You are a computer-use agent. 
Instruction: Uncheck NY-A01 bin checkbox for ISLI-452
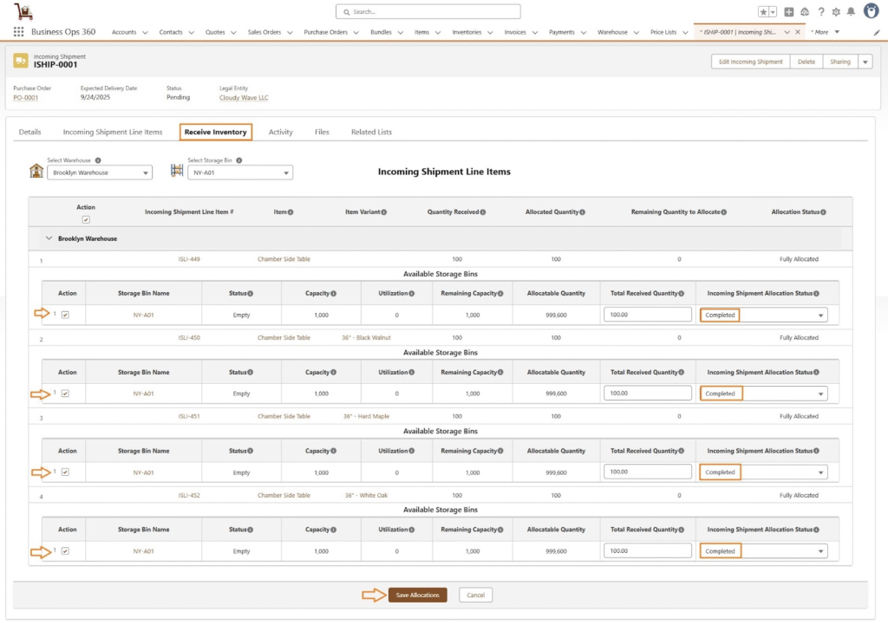[x=65, y=551]
